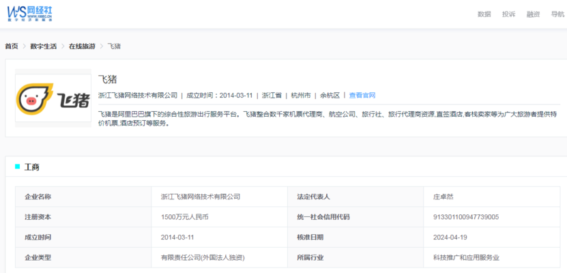Open the 投诉 navigation item

coord(508,14)
